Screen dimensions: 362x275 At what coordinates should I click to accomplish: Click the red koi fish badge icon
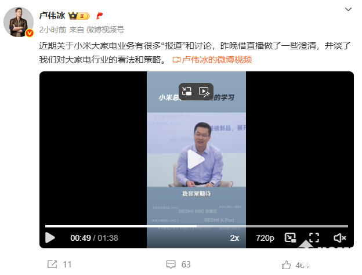[x=100, y=16]
